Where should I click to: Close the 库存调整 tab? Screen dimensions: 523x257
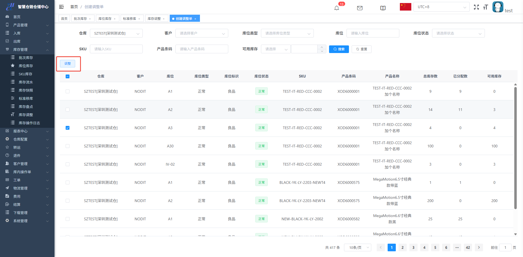[x=164, y=19]
